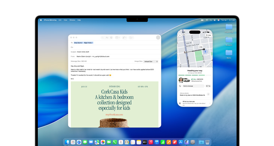Image resolution: width=274 pixels, height=146 pixels.
Task: Click the Spotlight search icon in menu bar
Action: (x=211, y=20)
